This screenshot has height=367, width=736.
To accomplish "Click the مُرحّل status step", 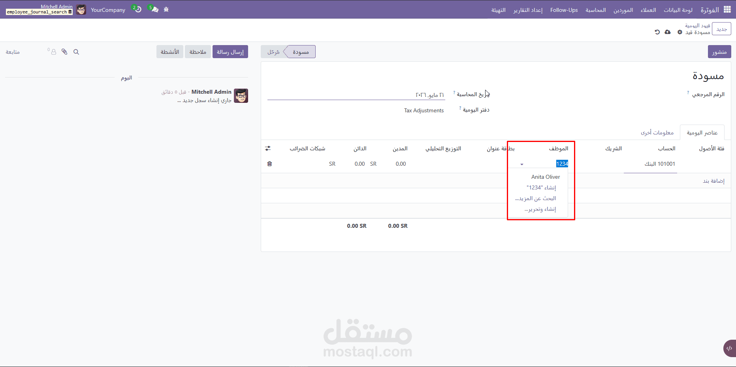I will click(273, 52).
